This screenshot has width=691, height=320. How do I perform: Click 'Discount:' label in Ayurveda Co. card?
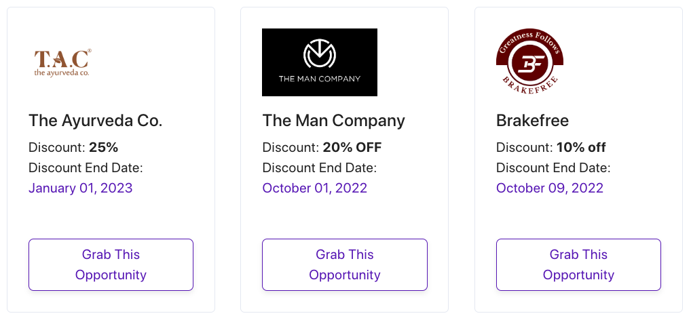pos(57,147)
